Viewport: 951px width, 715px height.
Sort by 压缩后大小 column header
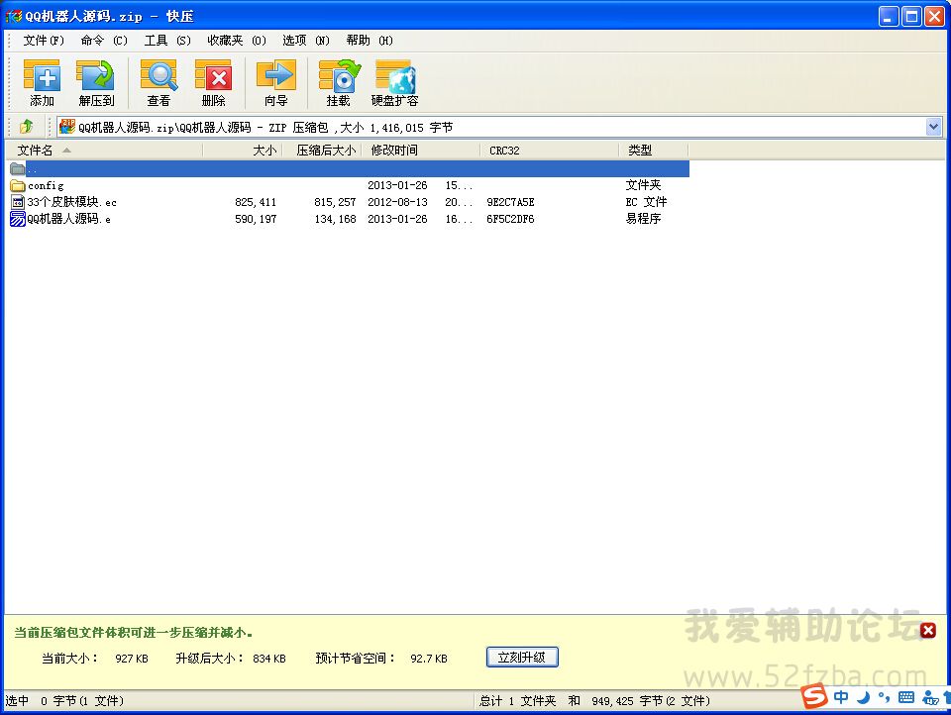coord(322,150)
